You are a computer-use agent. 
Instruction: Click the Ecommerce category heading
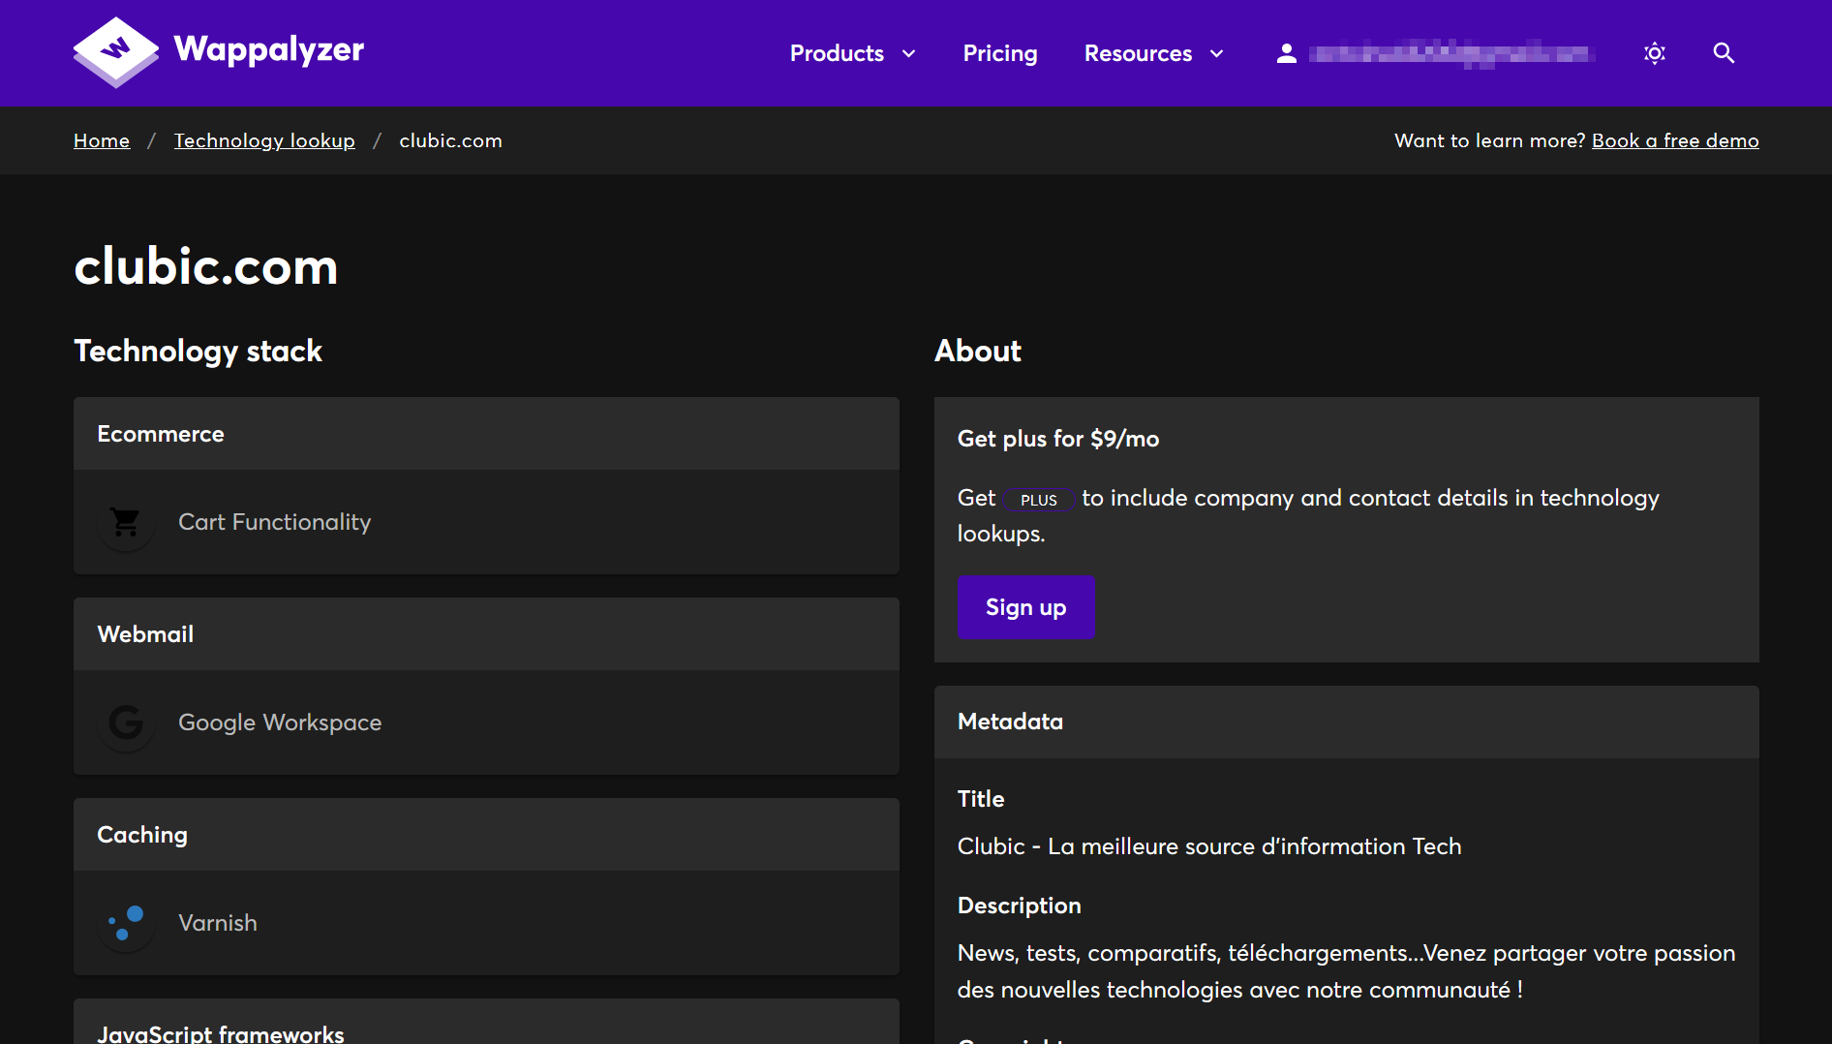pyautogui.click(x=161, y=434)
